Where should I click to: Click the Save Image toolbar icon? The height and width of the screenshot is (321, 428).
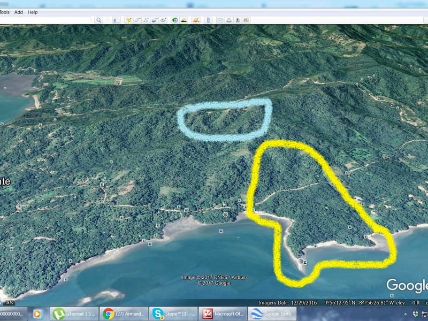(x=237, y=20)
